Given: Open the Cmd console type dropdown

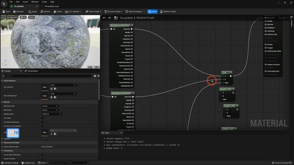Looking at the screenshot, I should [x=43, y=163].
